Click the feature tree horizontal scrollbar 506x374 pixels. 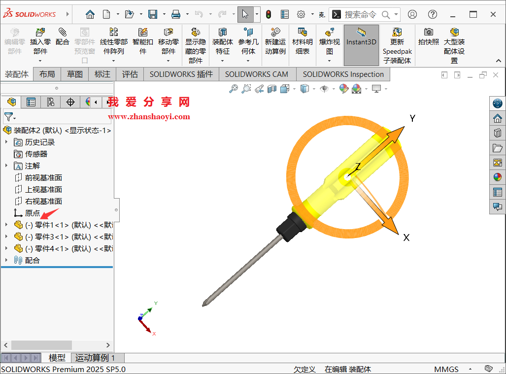(41, 345)
